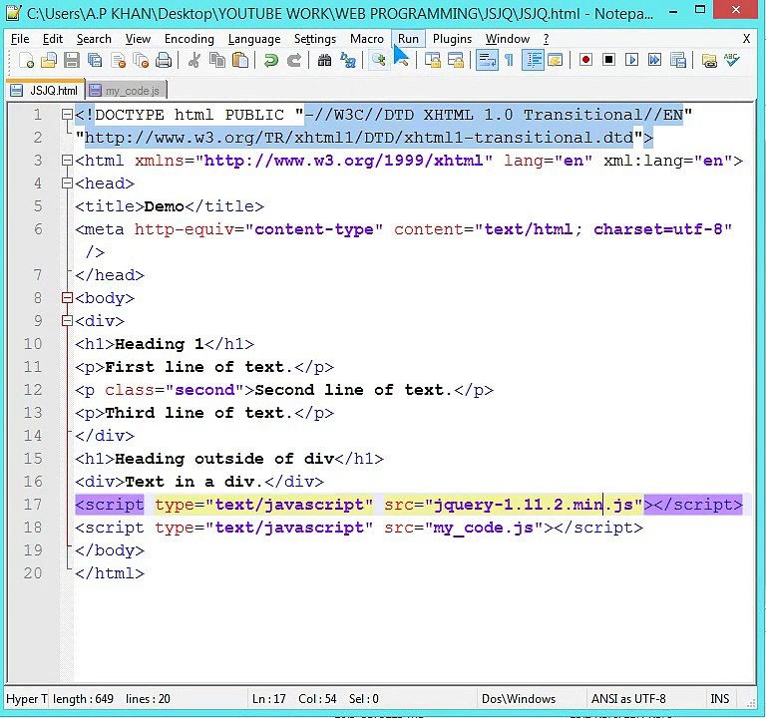The width and height of the screenshot is (766, 718).
Task: Synchronize vertical scrolling icon
Action: 432,61
